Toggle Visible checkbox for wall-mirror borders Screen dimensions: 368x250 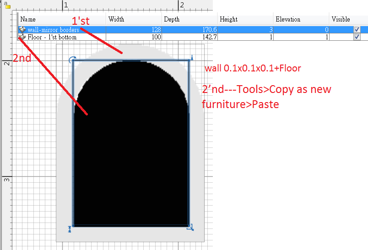[357, 29]
